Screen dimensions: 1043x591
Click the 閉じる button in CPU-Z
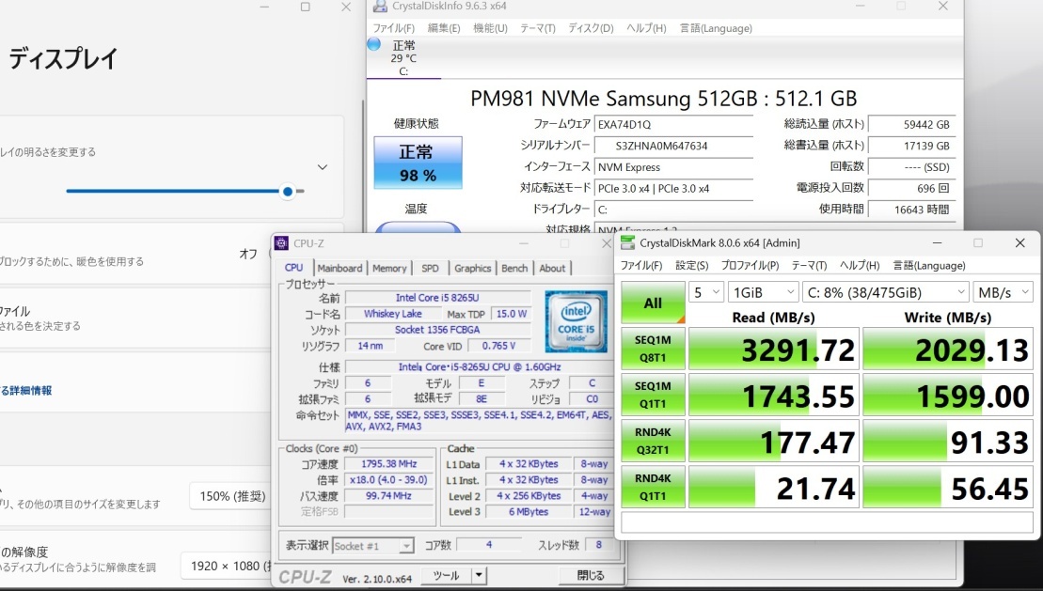click(x=590, y=575)
